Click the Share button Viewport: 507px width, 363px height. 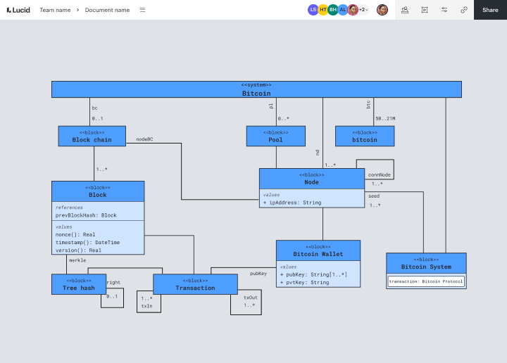click(490, 10)
